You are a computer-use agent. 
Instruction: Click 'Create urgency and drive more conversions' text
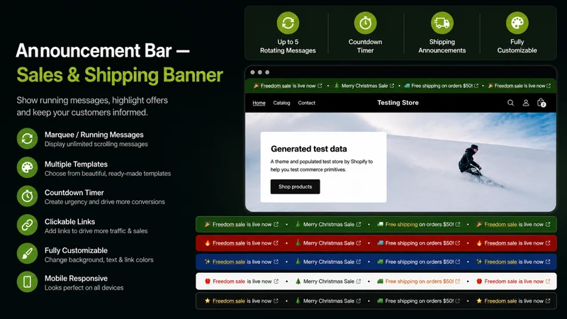tap(104, 202)
